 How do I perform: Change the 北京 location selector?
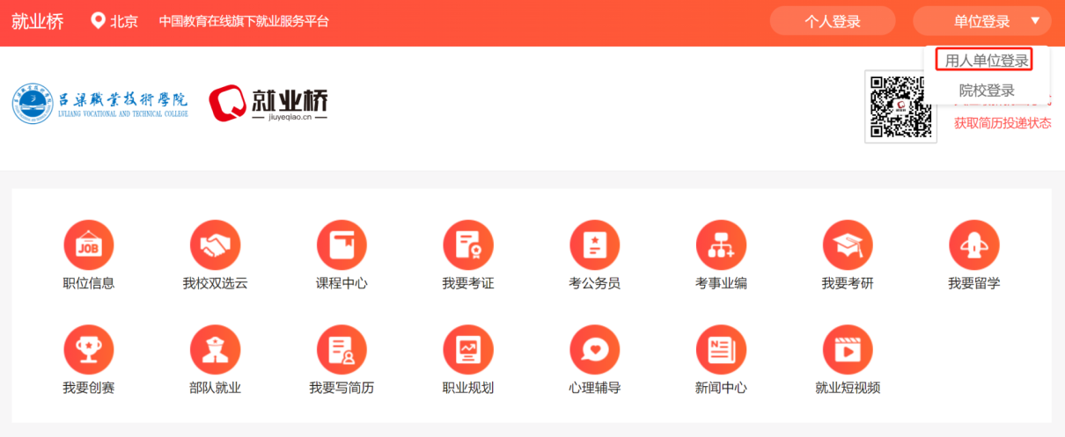click(115, 21)
